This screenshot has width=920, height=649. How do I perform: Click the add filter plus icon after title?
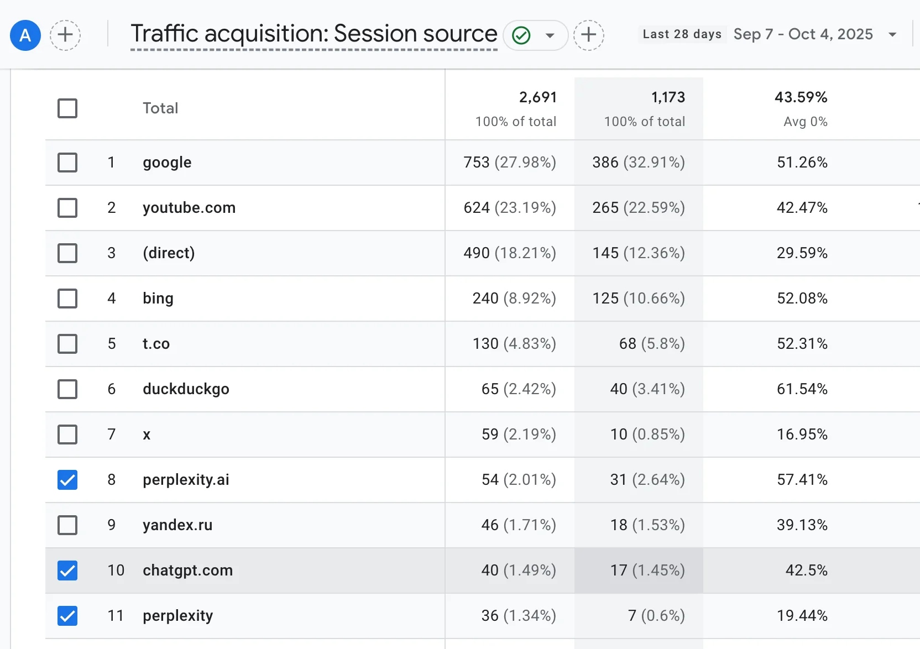(589, 35)
